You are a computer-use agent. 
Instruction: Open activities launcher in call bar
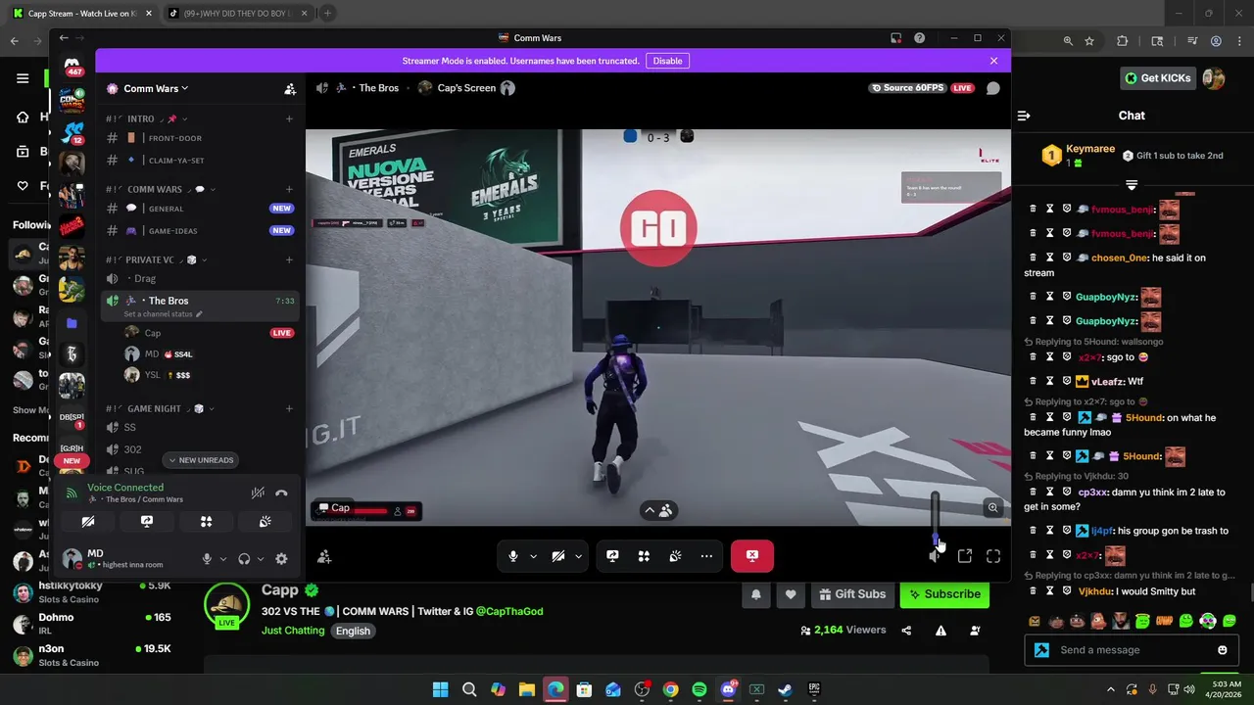[x=644, y=556]
